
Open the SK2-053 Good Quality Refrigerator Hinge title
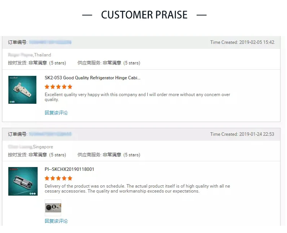(x=92, y=78)
